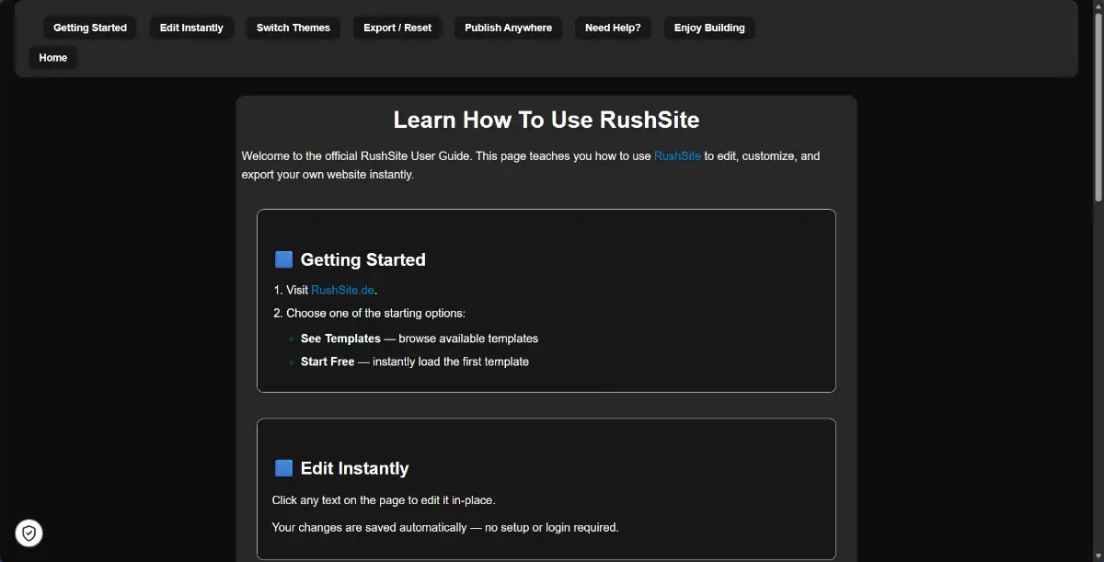Viewport: 1104px width, 562px height.
Task: Click the 'Edit Instantly' section heading
Action: pyautogui.click(x=354, y=468)
